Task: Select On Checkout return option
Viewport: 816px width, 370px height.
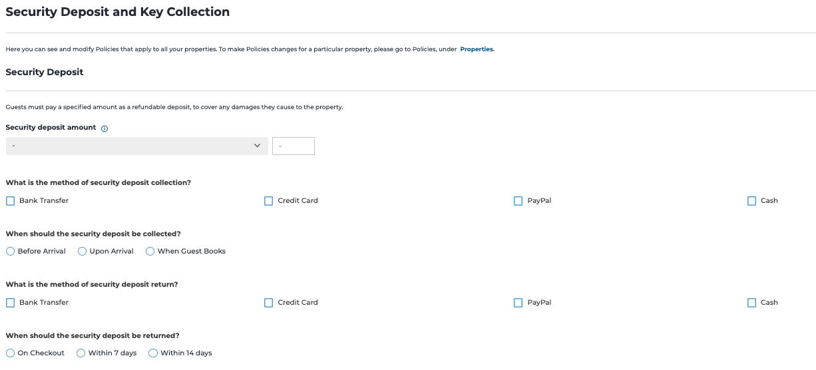Action: 10,353
